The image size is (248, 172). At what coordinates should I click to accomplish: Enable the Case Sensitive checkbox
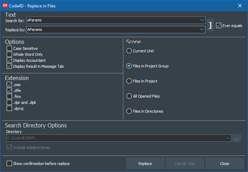9,48
